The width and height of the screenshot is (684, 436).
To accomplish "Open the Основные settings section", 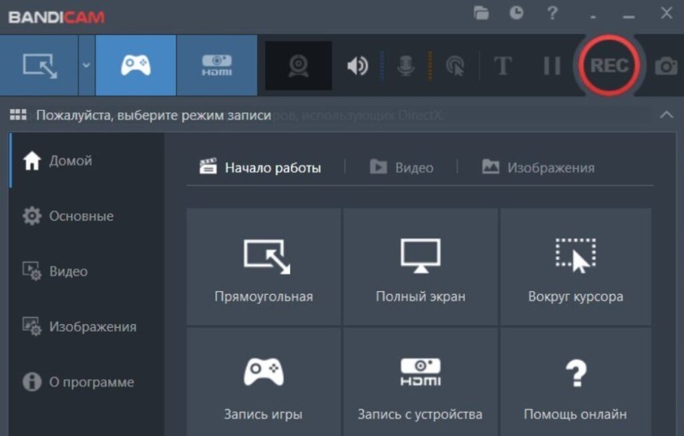I will [87, 216].
